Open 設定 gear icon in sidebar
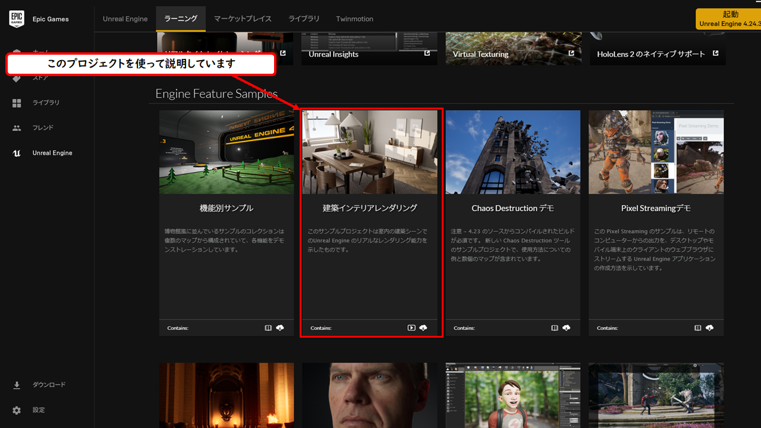 [17, 410]
